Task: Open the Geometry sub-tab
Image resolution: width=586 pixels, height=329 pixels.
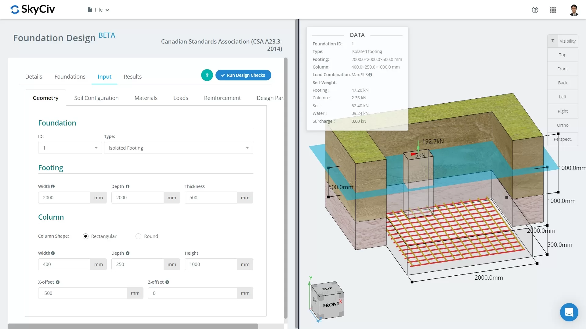Action: click(45, 98)
